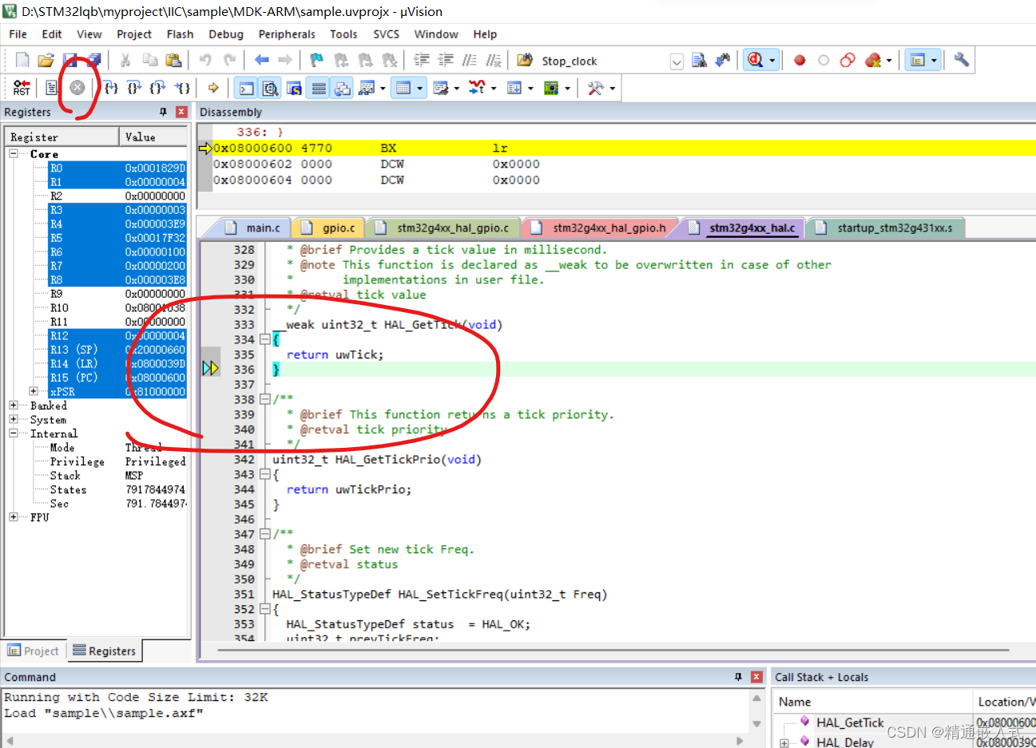Step over the current line
1036x748 pixels.
pyautogui.click(x=134, y=88)
